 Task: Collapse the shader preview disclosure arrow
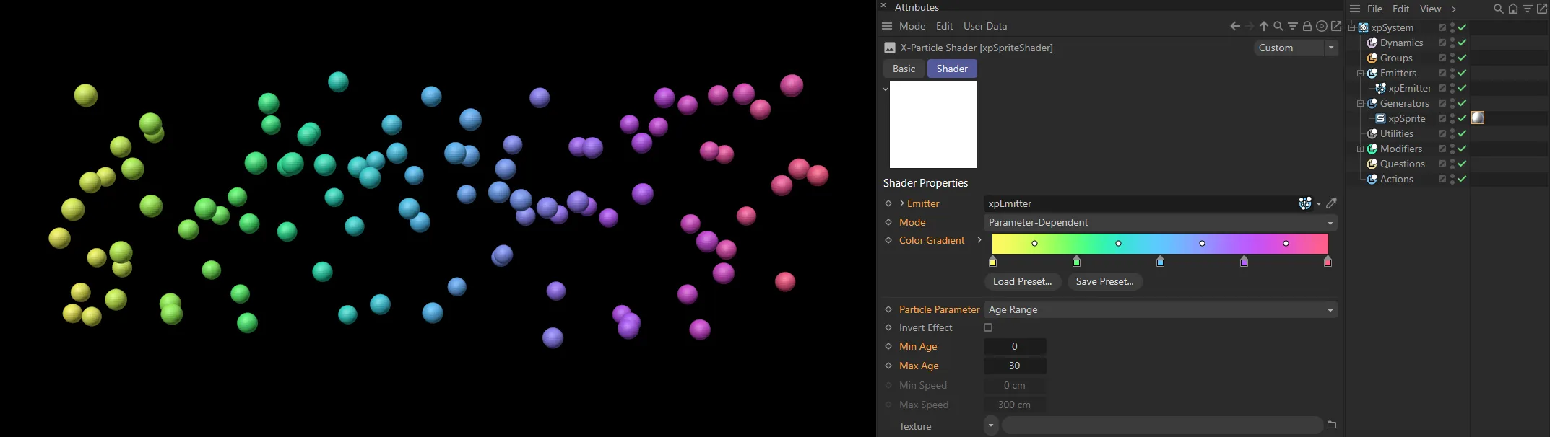click(886, 89)
